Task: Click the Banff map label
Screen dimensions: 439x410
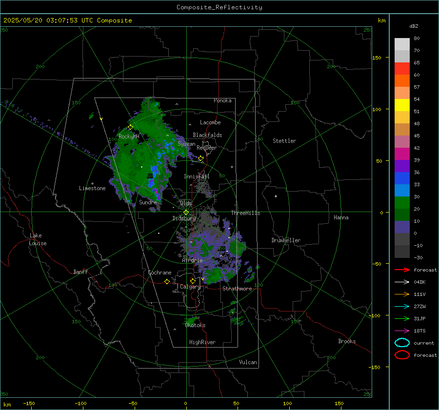Action: click(x=80, y=272)
